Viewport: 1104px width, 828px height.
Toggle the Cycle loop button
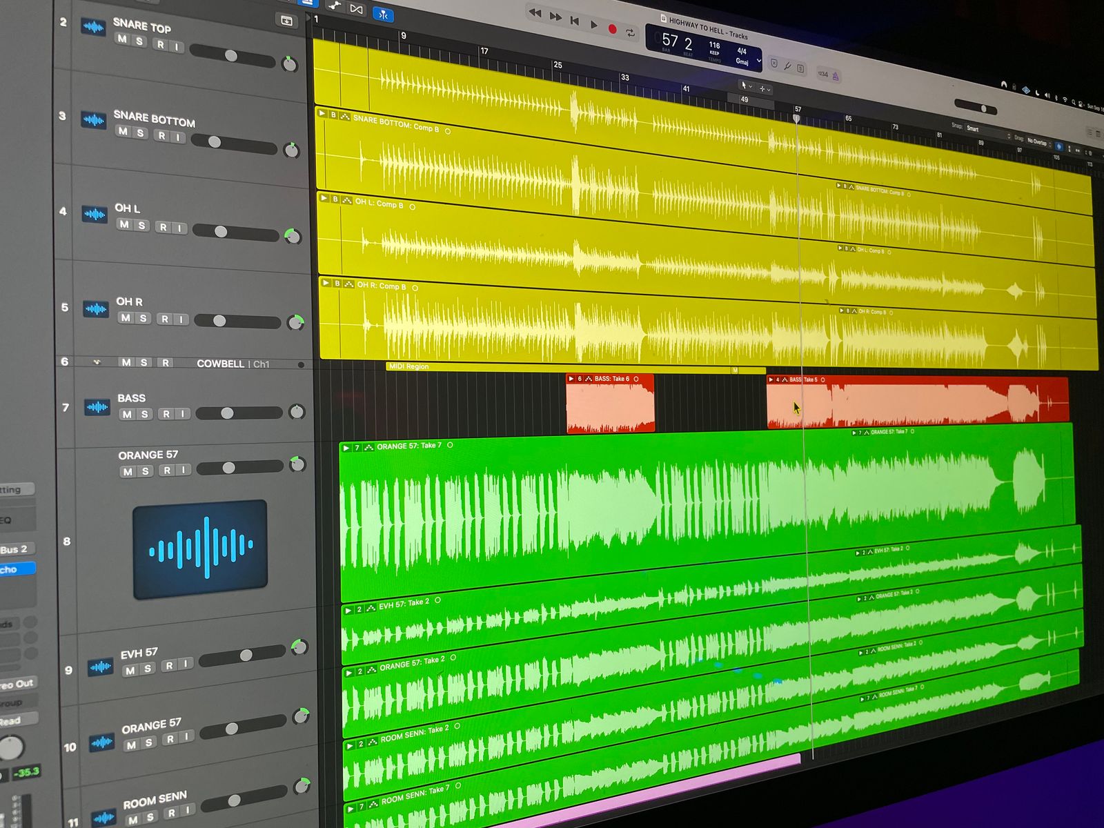pyautogui.click(x=630, y=32)
